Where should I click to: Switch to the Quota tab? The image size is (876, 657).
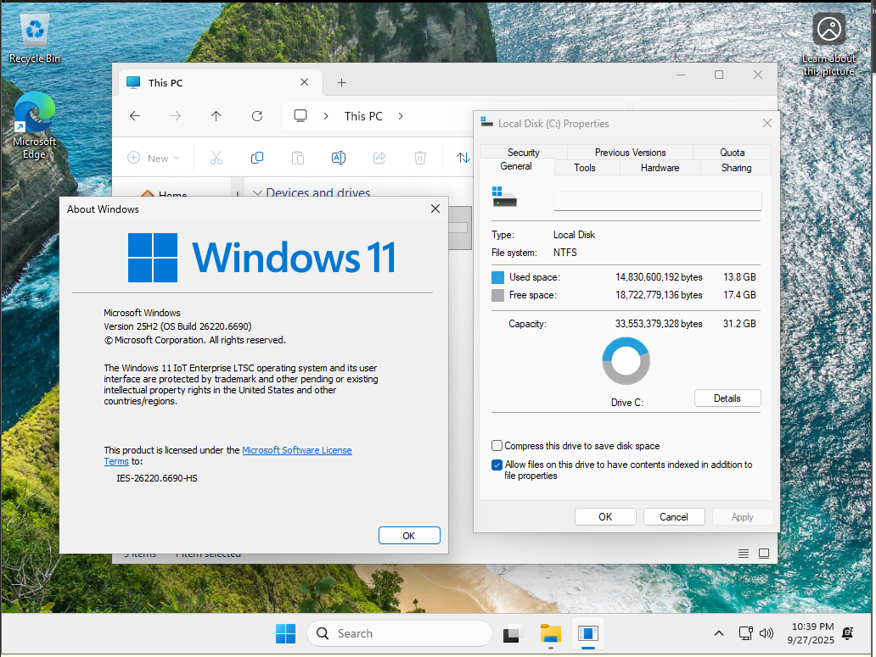point(732,153)
